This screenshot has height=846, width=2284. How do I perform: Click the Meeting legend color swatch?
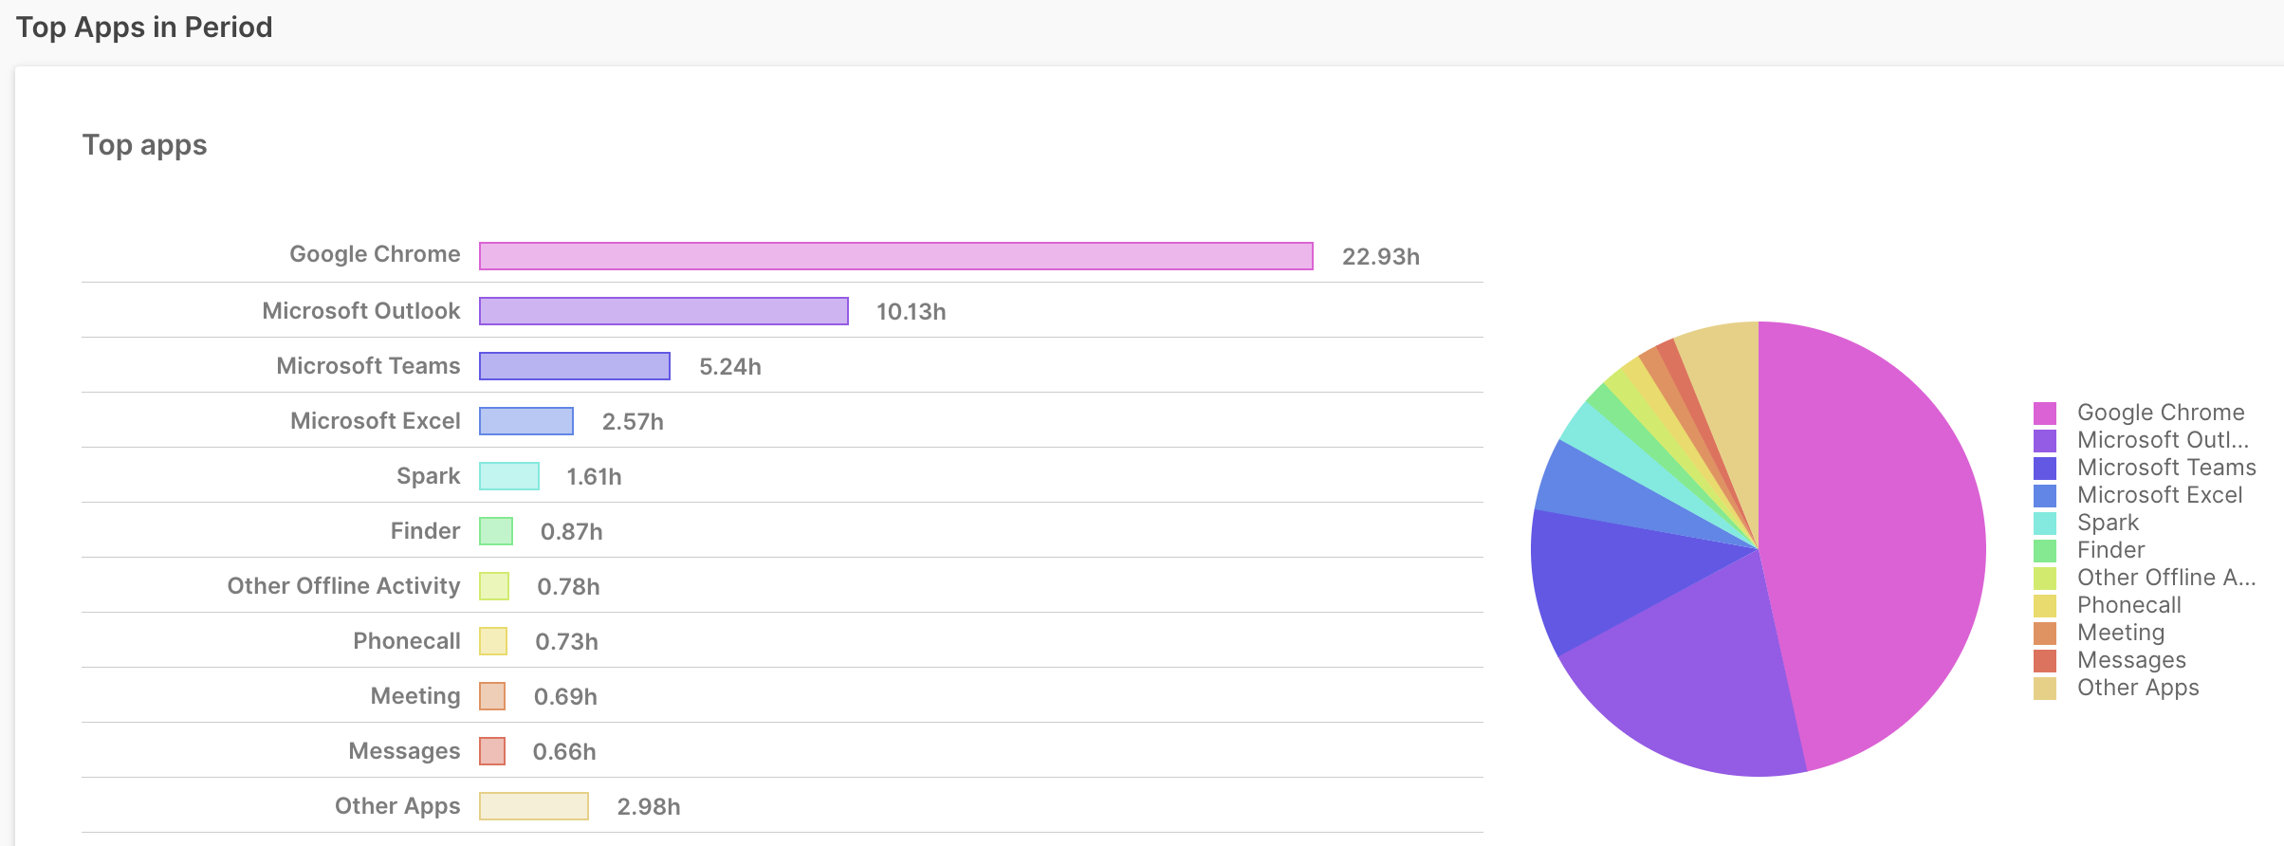(x=2045, y=633)
